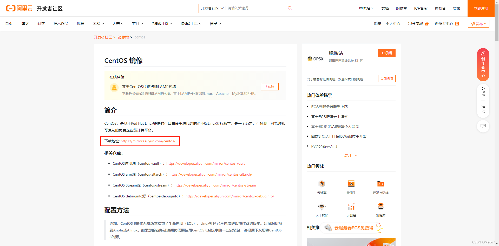
Task: Open ECS云服务器新手上路 scenario
Action: [x=330, y=107]
